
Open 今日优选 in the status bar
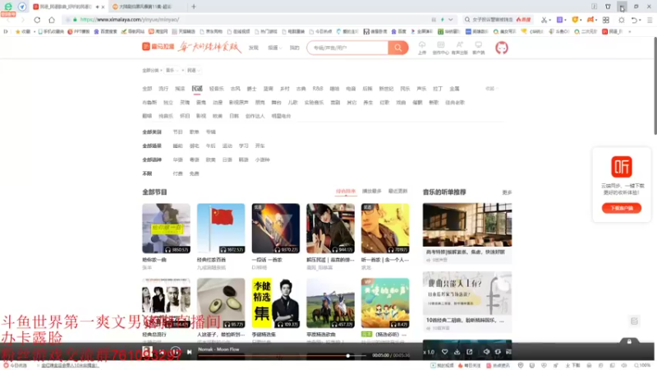pos(15,365)
